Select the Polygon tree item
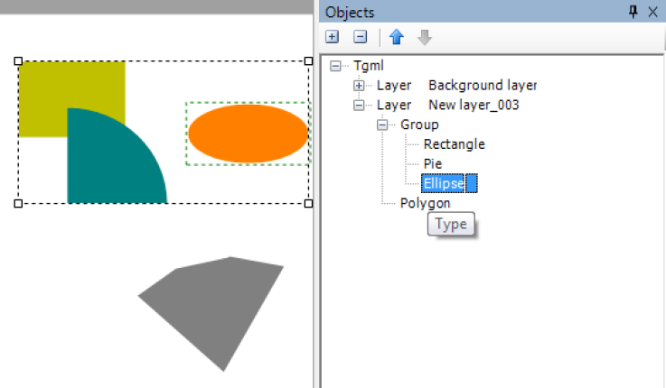This screenshot has width=666, height=388. point(425,203)
